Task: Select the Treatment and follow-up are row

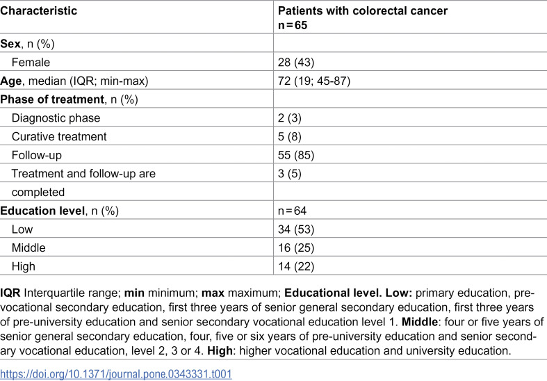Action: point(274,172)
